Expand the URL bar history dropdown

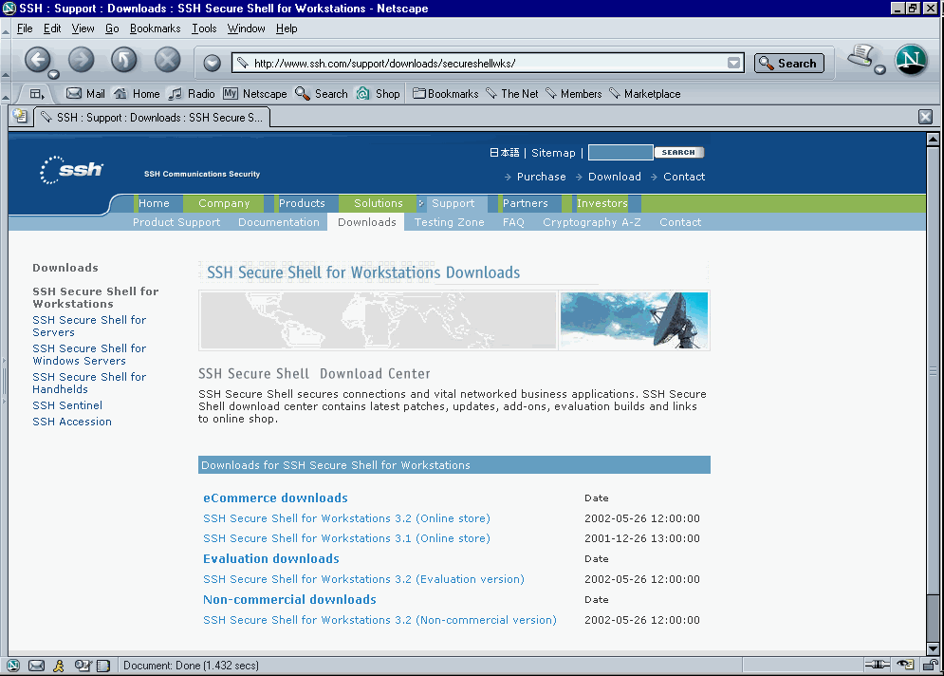(x=733, y=64)
